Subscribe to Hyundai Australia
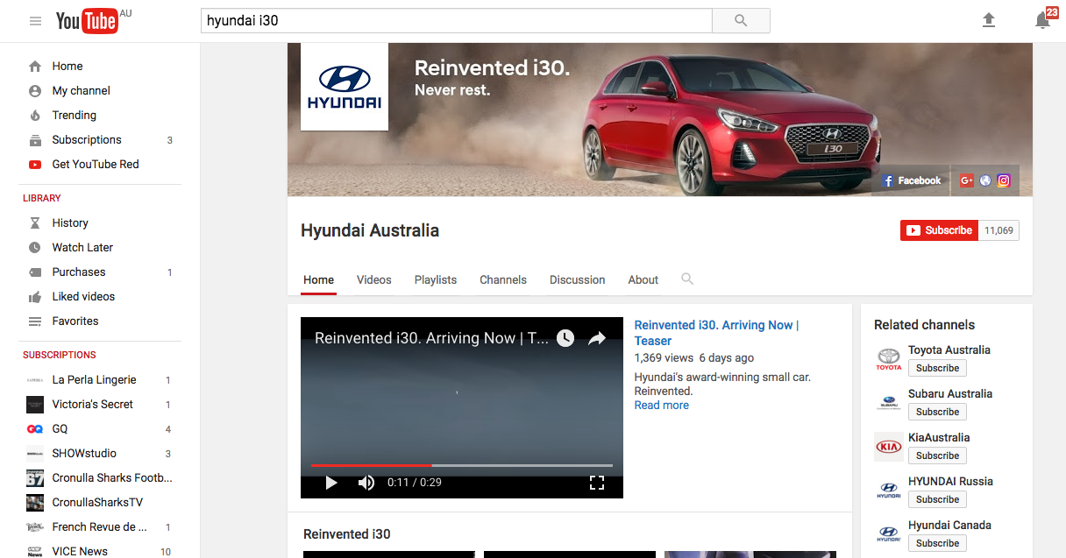The width and height of the screenshot is (1066, 558). coord(939,230)
